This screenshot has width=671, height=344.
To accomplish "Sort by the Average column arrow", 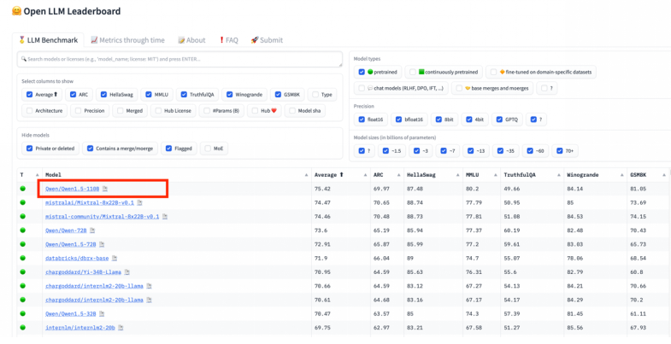I will coord(366,175).
